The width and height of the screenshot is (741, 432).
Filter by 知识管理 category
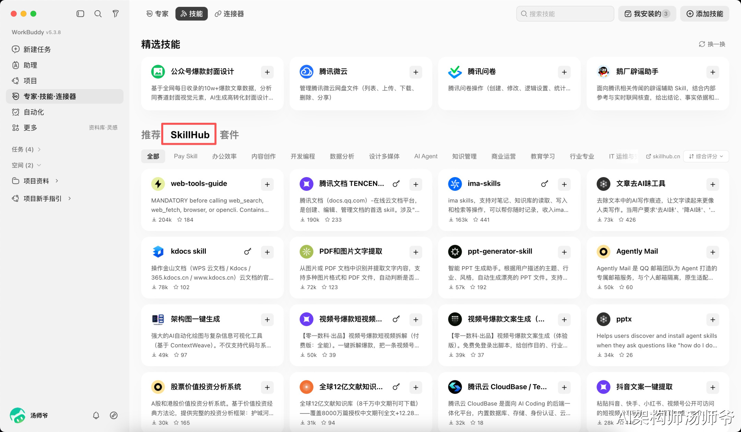click(464, 156)
